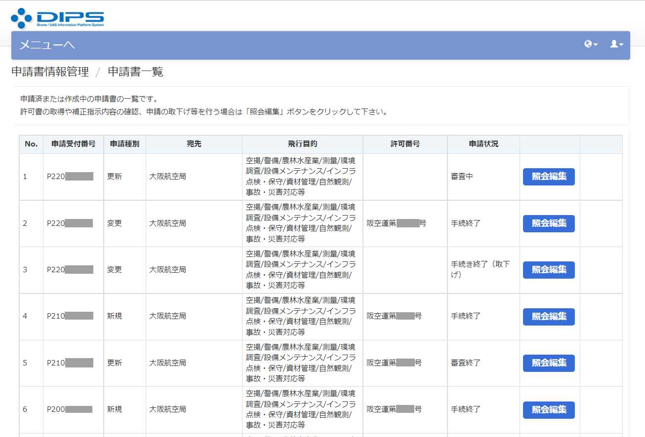Click the 申請受付番号 column header
Screen dimensions: 645x437
coord(73,144)
